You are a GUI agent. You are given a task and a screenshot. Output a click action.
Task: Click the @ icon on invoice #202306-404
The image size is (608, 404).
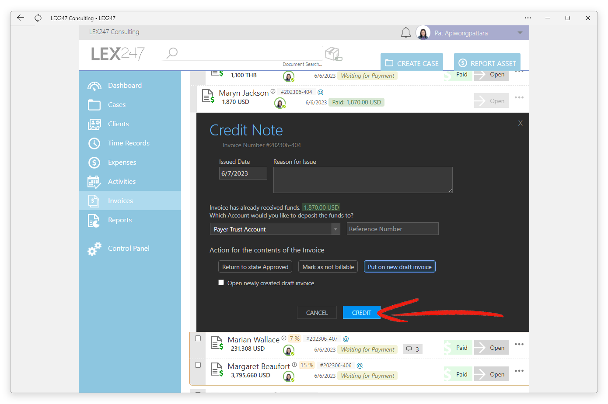[321, 92]
